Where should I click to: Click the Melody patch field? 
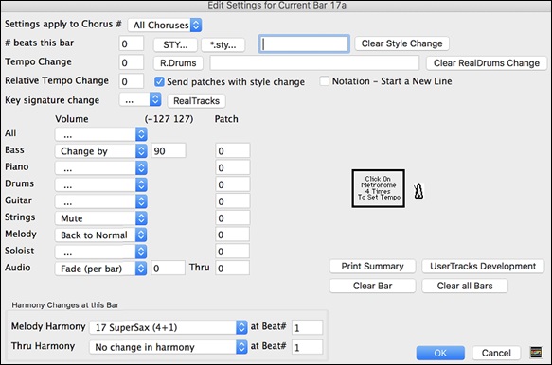(232, 235)
